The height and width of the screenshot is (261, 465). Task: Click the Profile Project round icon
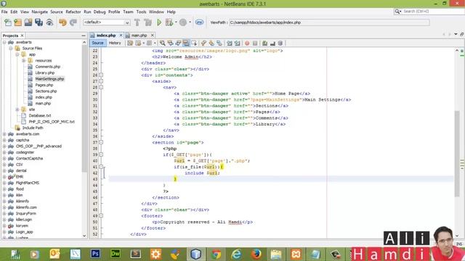pos(183,22)
